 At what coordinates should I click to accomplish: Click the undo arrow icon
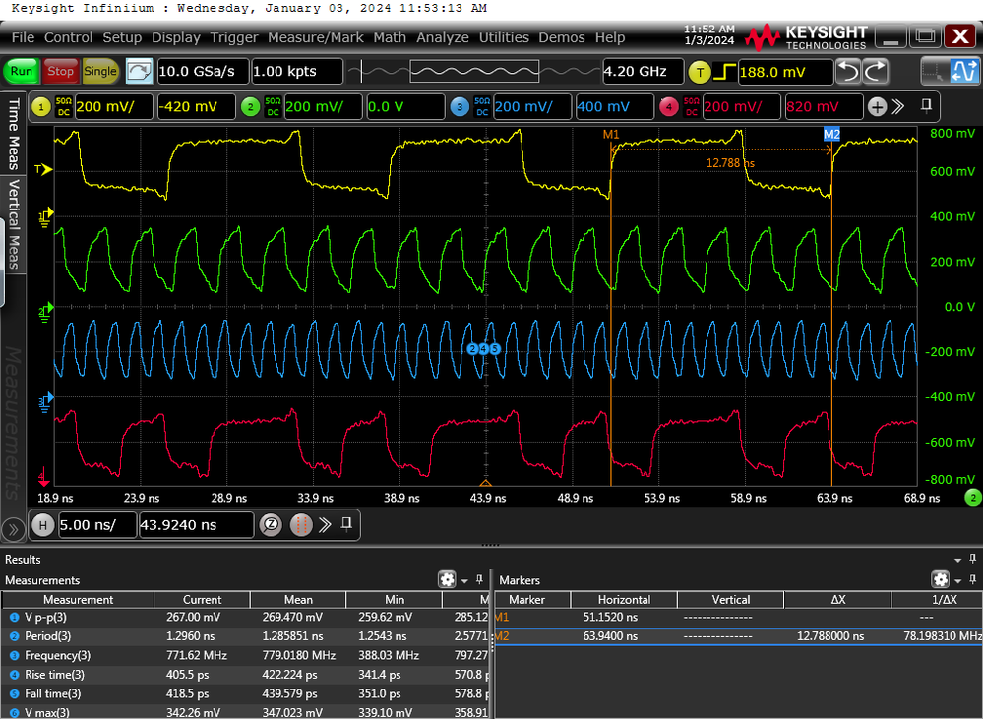point(847,72)
